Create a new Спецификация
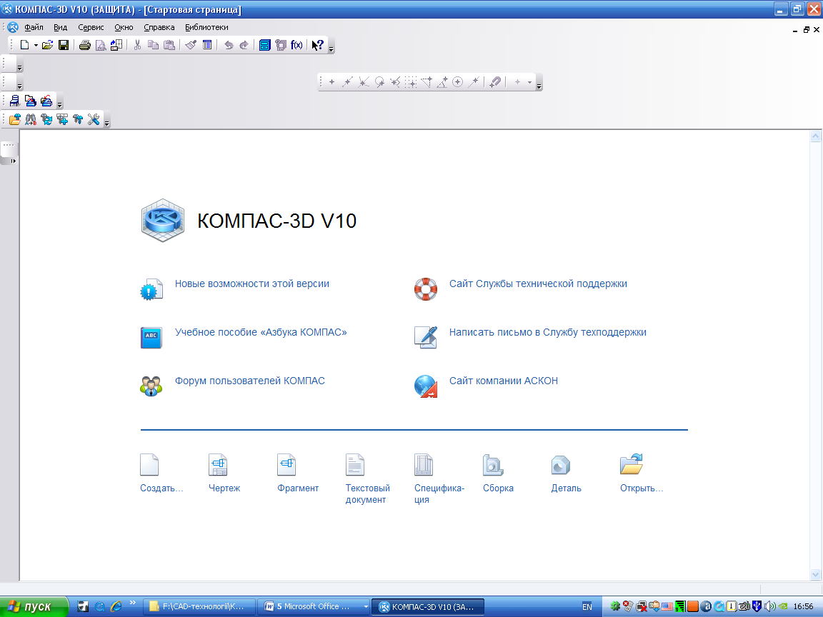The width and height of the screenshot is (823, 617). 424,465
